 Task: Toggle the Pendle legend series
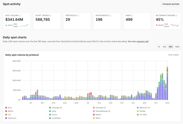click(141, 111)
